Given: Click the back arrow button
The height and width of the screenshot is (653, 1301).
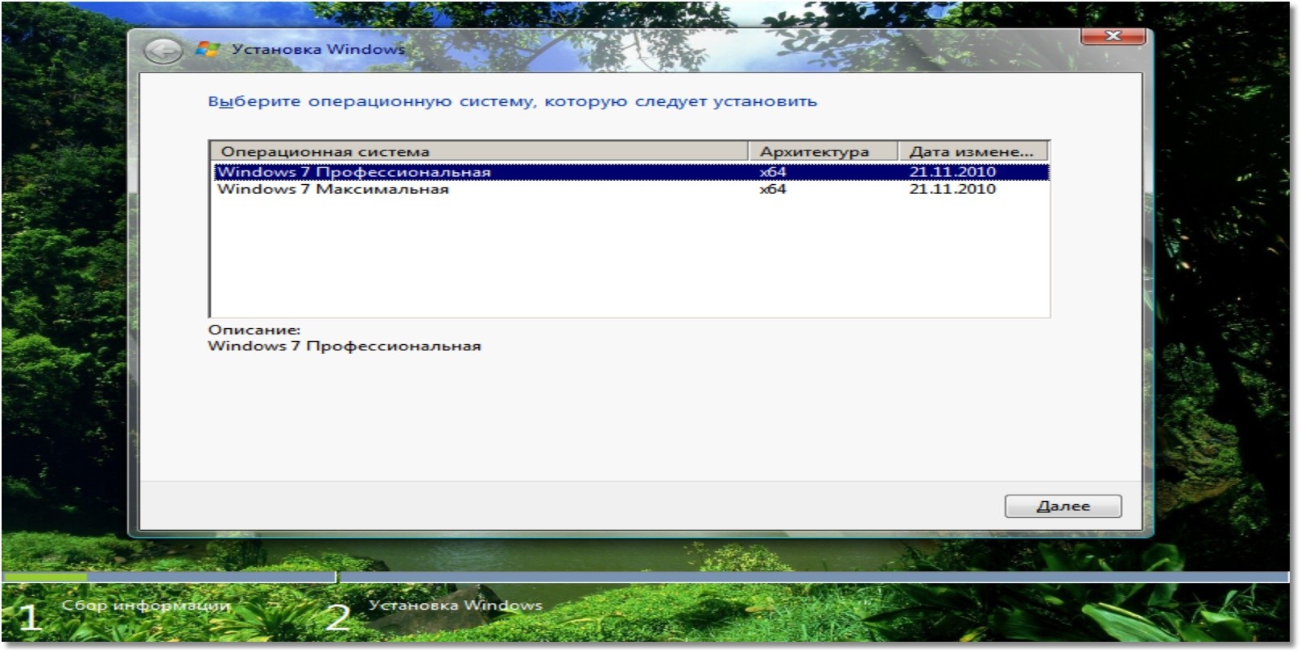Looking at the screenshot, I should point(163,51).
